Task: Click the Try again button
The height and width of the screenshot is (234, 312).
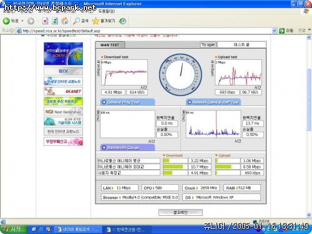Action: (x=208, y=44)
